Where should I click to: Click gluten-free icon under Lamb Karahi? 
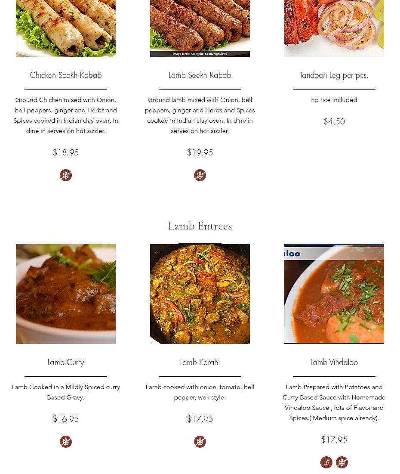coord(200,442)
